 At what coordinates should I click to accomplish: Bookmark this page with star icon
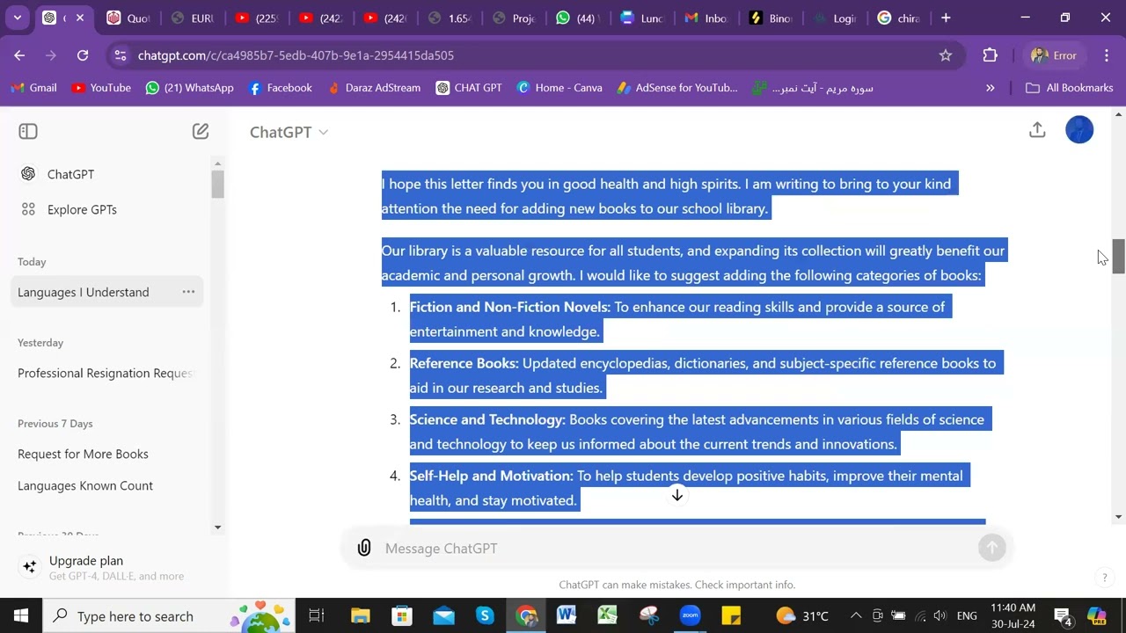[x=946, y=55]
